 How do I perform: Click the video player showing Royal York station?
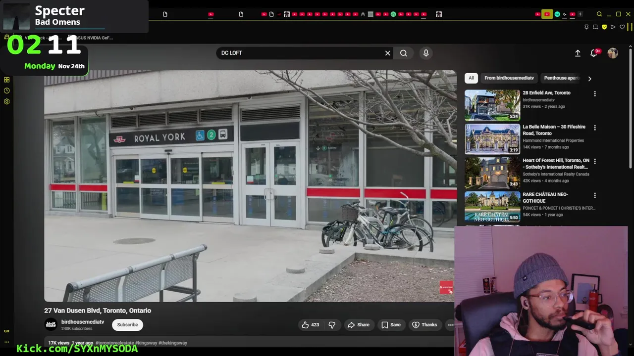(x=250, y=186)
